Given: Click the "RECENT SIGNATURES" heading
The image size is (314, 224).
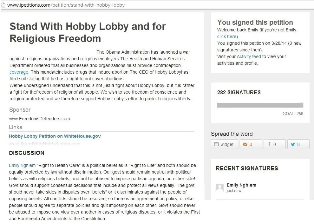Looking at the screenshot, I should click(x=247, y=168).
